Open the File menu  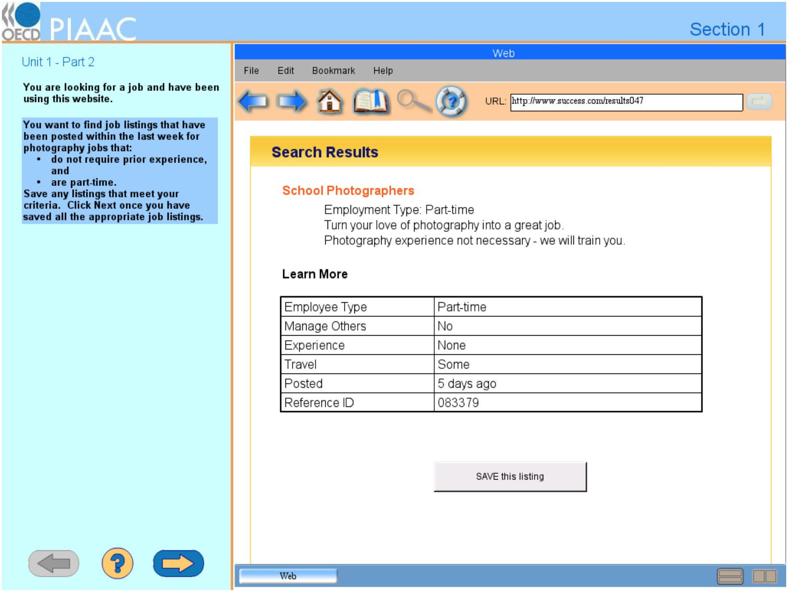(251, 71)
